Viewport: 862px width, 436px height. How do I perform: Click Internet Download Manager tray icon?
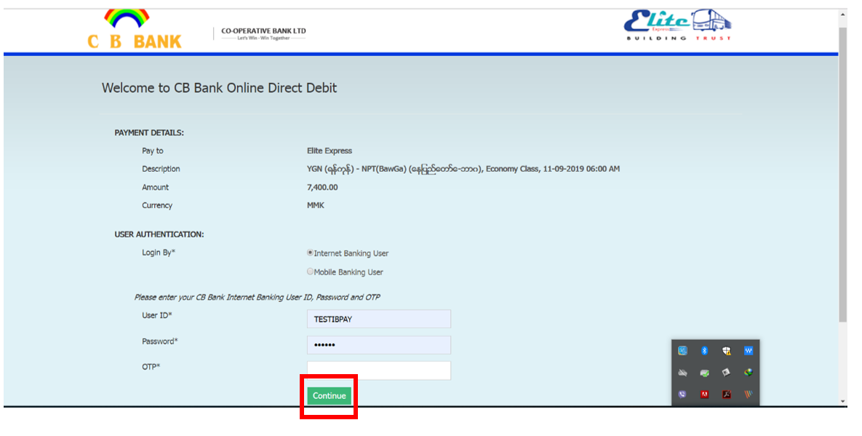748,373
